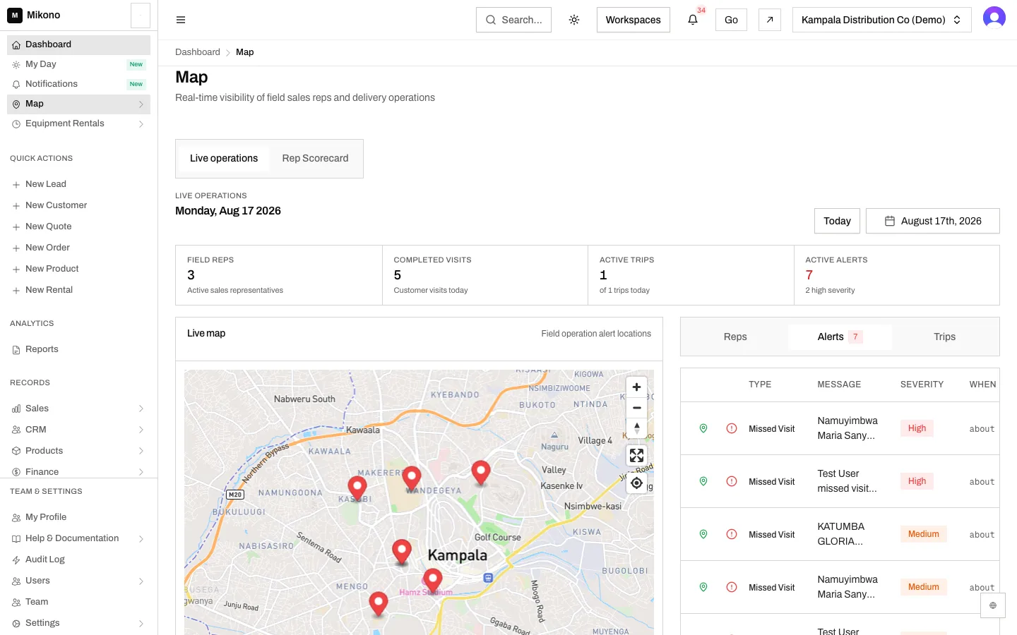The image size is (1017, 635).
Task: Open My Profile in sidebar
Action: pyautogui.click(x=78, y=517)
